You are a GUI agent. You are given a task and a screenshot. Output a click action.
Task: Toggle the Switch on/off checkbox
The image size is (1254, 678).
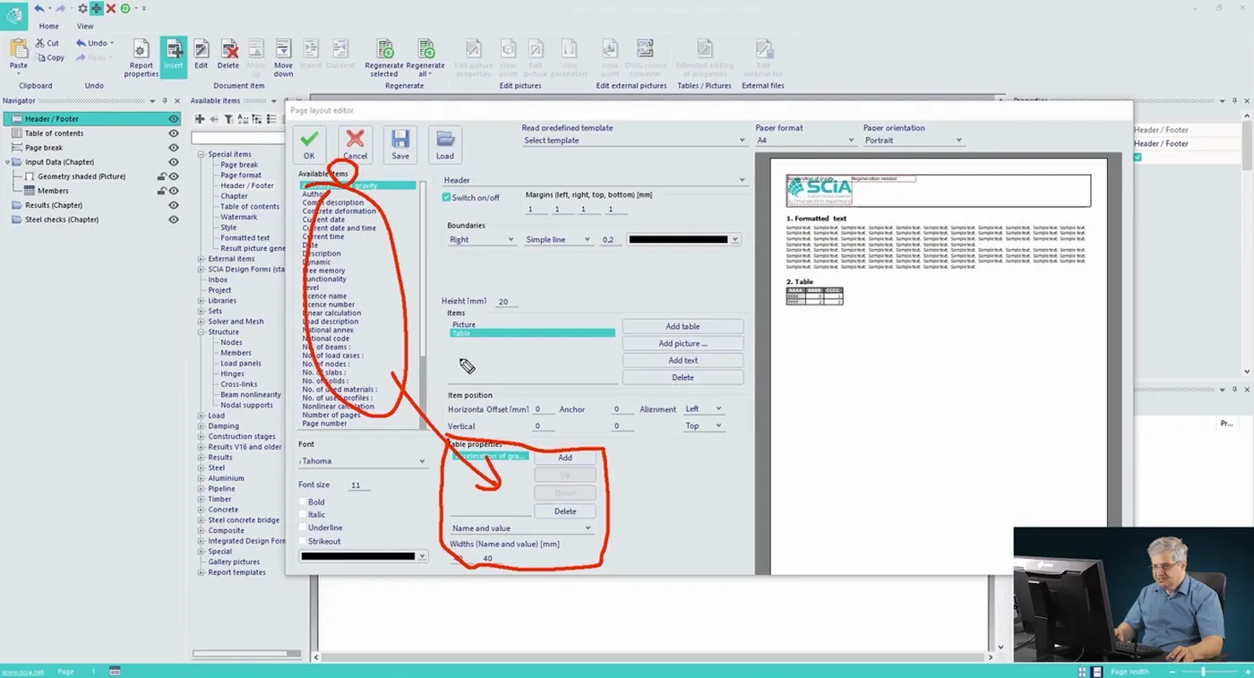click(446, 197)
